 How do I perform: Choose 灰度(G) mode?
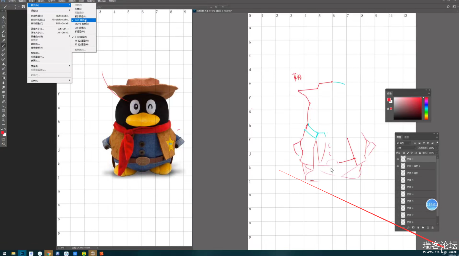(84, 9)
